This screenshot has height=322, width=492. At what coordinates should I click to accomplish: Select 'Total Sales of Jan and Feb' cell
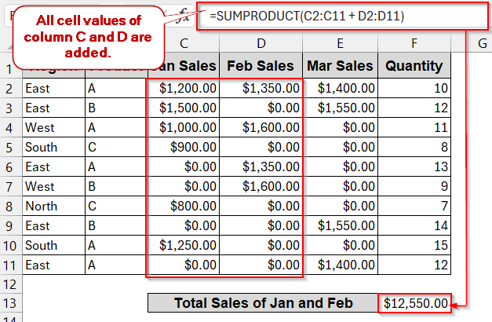pos(262,303)
